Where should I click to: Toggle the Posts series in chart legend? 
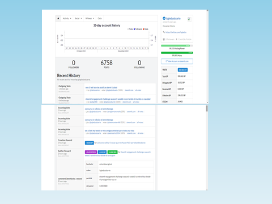point(130,29)
